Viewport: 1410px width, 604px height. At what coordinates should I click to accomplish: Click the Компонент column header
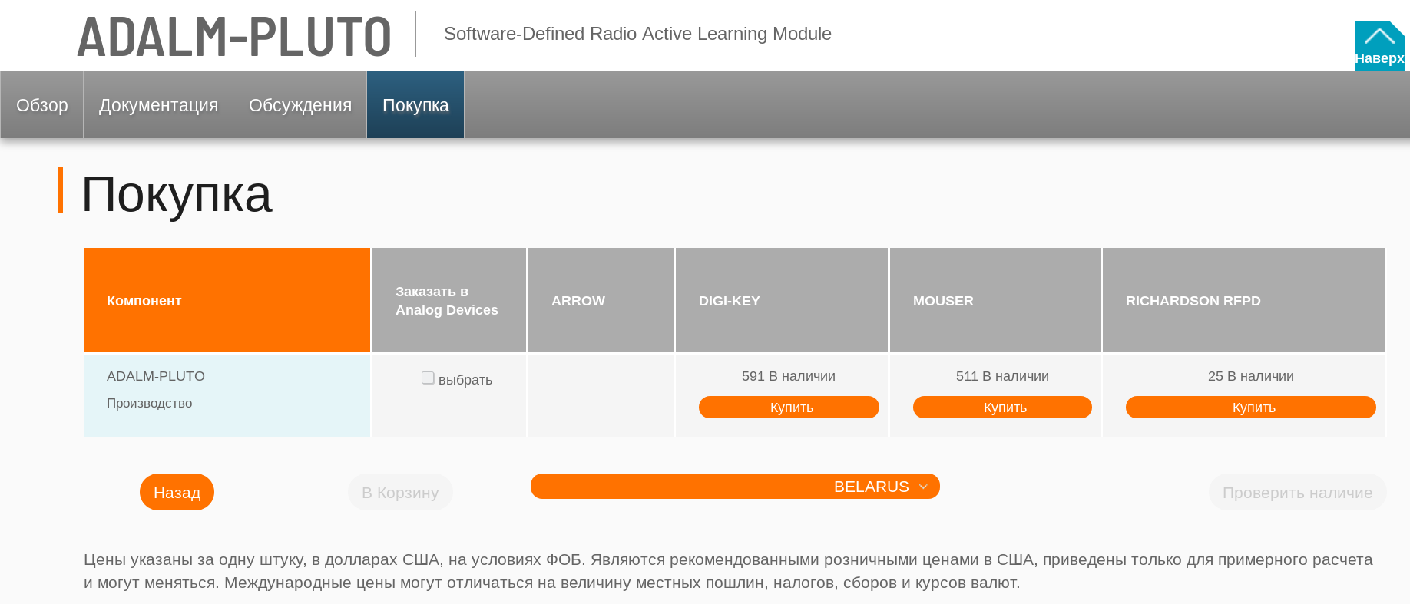pyautogui.click(x=144, y=301)
